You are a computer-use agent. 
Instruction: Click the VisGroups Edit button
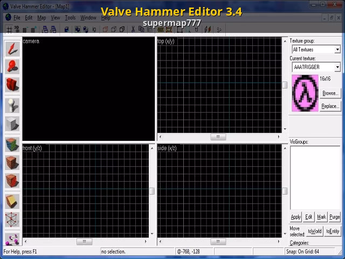click(309, 217)
